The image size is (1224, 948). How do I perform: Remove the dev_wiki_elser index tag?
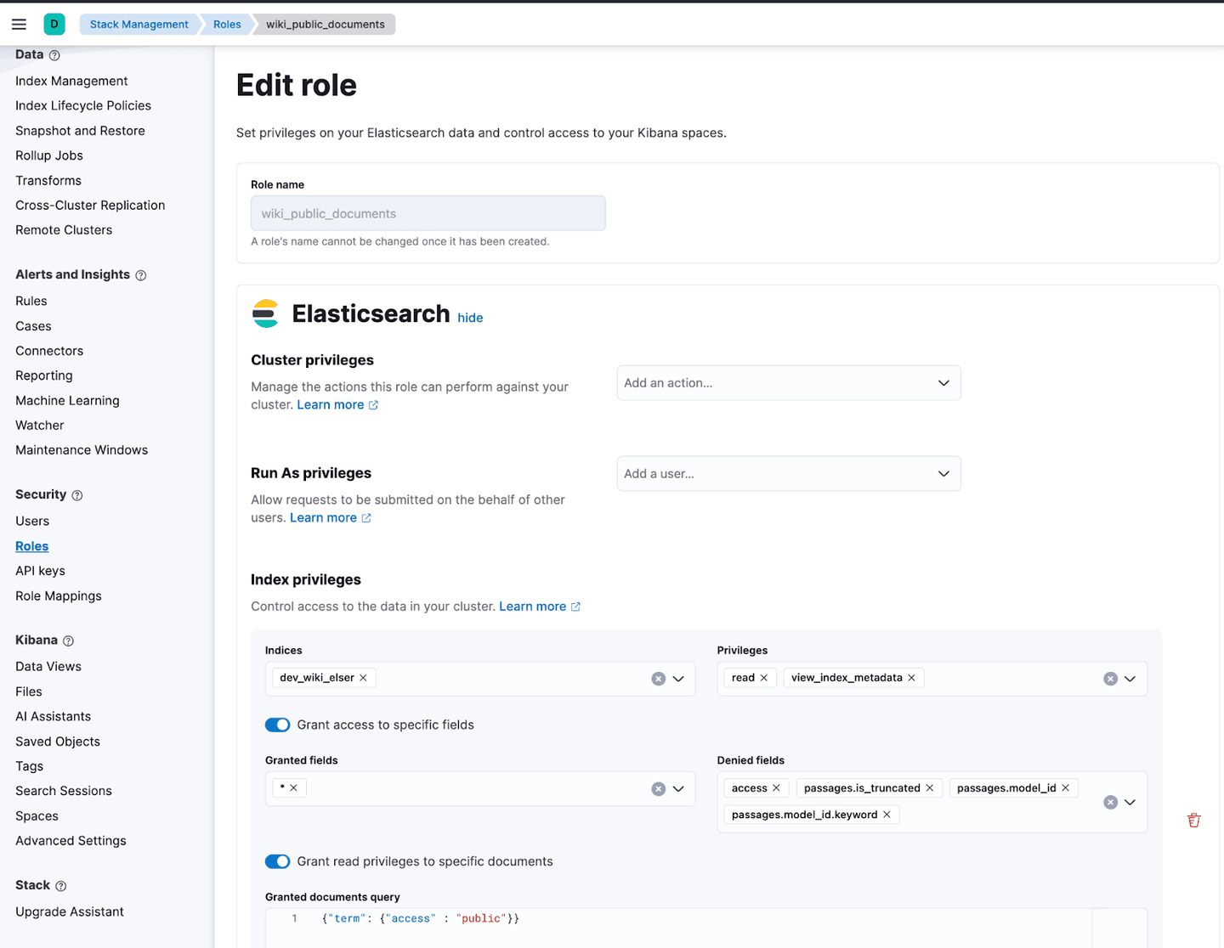pos(364,678)
